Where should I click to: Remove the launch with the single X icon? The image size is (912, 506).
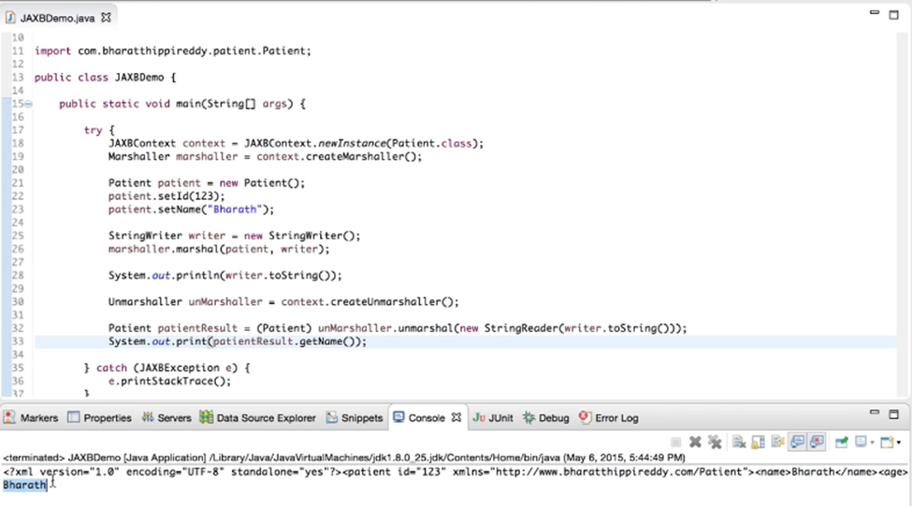(x=695, y=442)
